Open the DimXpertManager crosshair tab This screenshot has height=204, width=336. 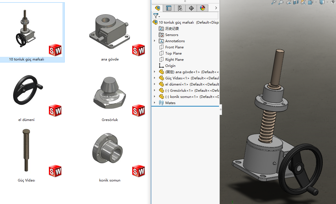191,8
